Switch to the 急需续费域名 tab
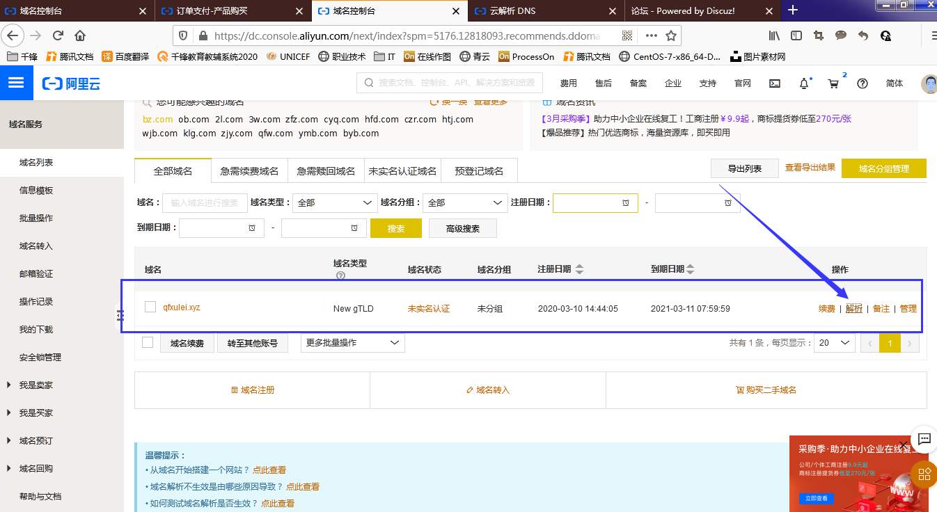This screenshot has width=937, height=512. point(249,170)
